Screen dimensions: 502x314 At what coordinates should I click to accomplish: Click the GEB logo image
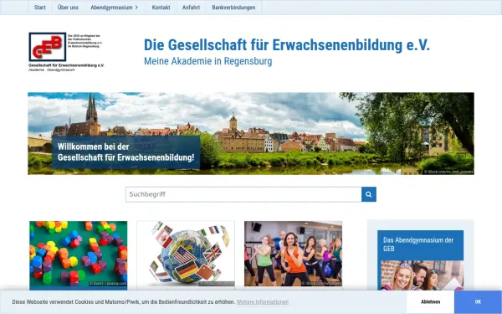[x=66, y=52]
